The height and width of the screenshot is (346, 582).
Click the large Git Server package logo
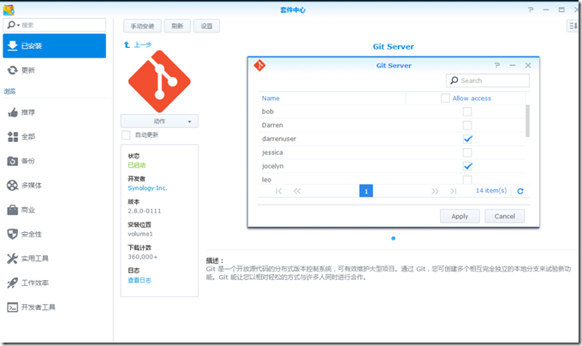click(x=159, y=80)
